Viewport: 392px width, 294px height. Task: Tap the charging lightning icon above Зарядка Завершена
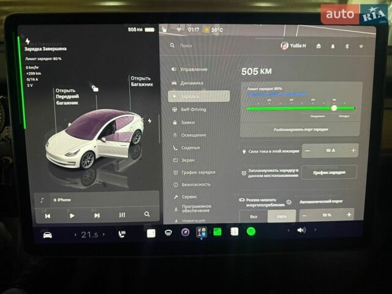point(28,41)
